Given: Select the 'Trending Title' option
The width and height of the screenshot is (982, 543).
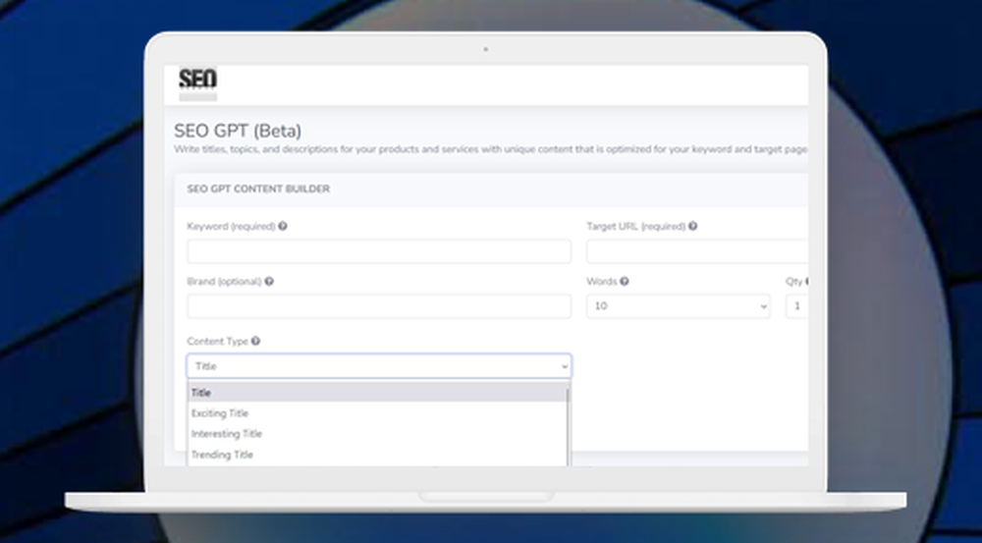Looking at the screenshot, I should click(377, 455).
